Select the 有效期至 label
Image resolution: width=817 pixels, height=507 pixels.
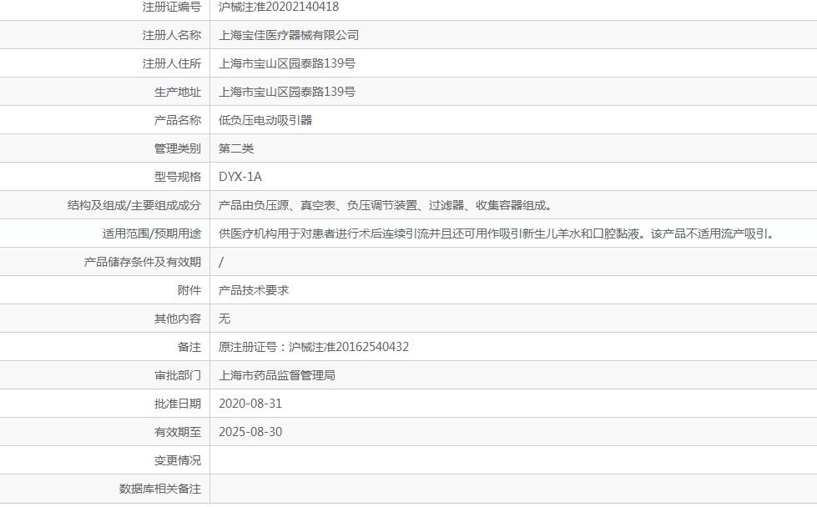pos(177,432)
